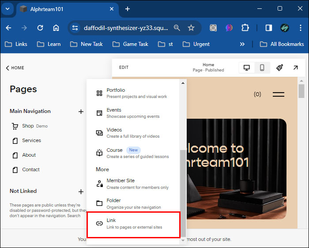
Task: Add page to Not Linked section
Action: (81, 192)
